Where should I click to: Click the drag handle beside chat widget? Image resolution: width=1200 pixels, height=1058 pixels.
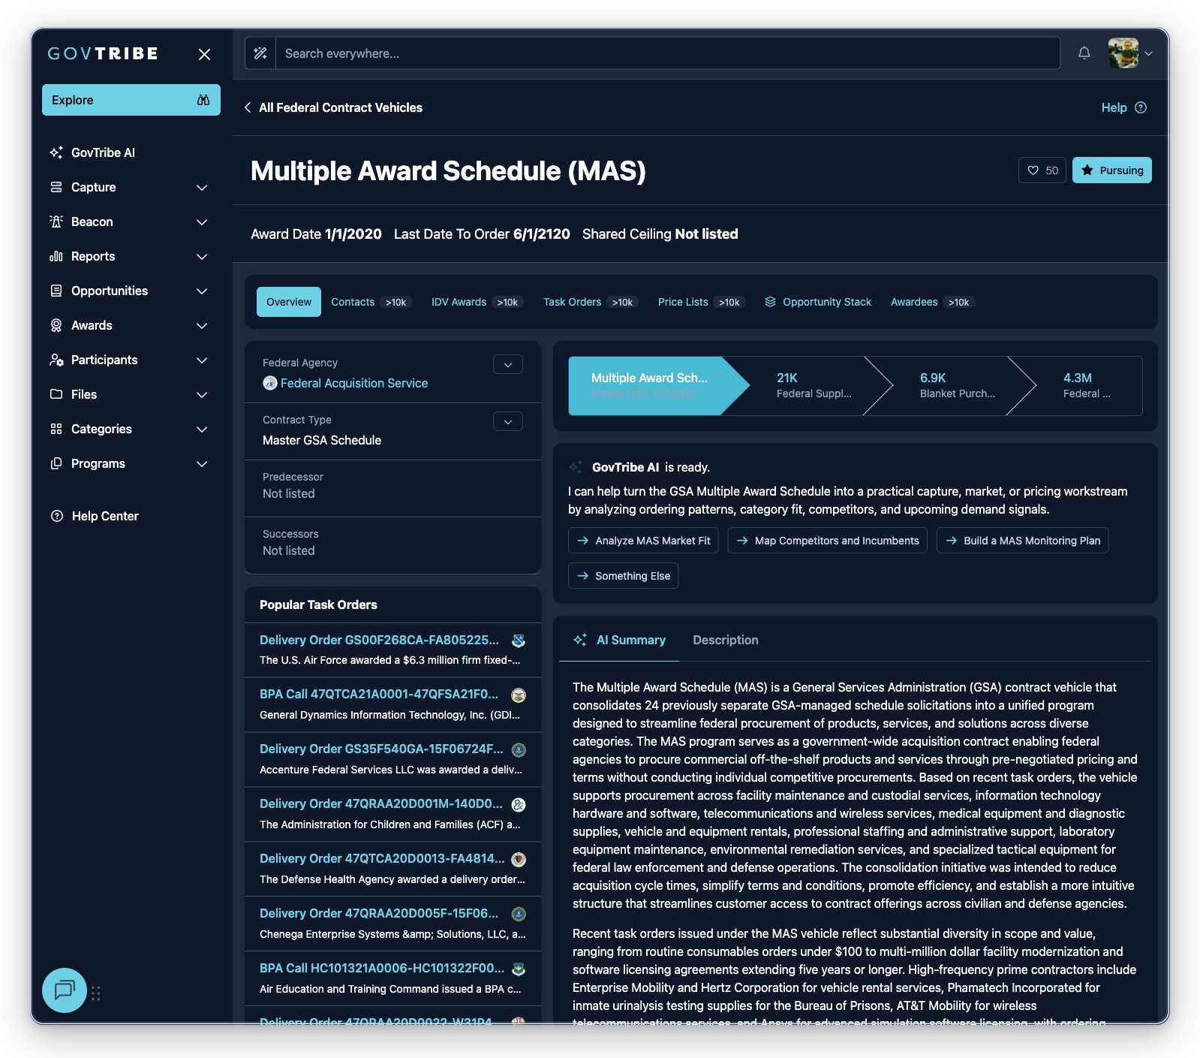point(96,993)
